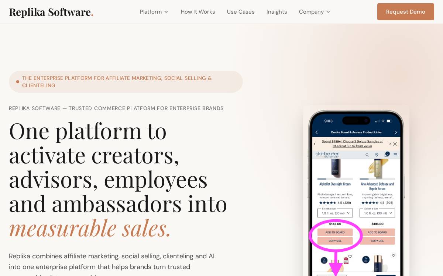Click the Replika Software logo
The image size is (443, 276).
click(51, 12)
